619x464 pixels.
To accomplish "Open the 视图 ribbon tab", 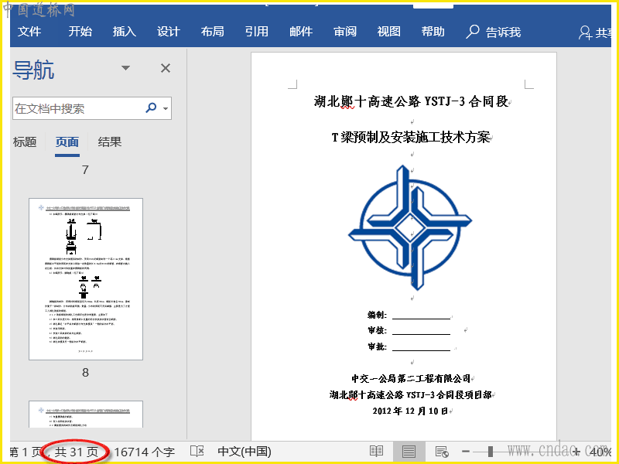I will (x=389, y=32).
